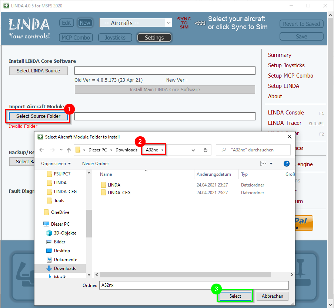Select LINDA-CFG in navigation tree
This screenshot has width=334, height=308.
click(65, 192)
